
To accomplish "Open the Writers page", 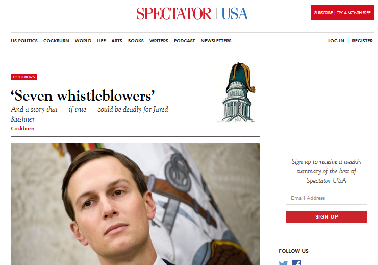I will (159, 41).
